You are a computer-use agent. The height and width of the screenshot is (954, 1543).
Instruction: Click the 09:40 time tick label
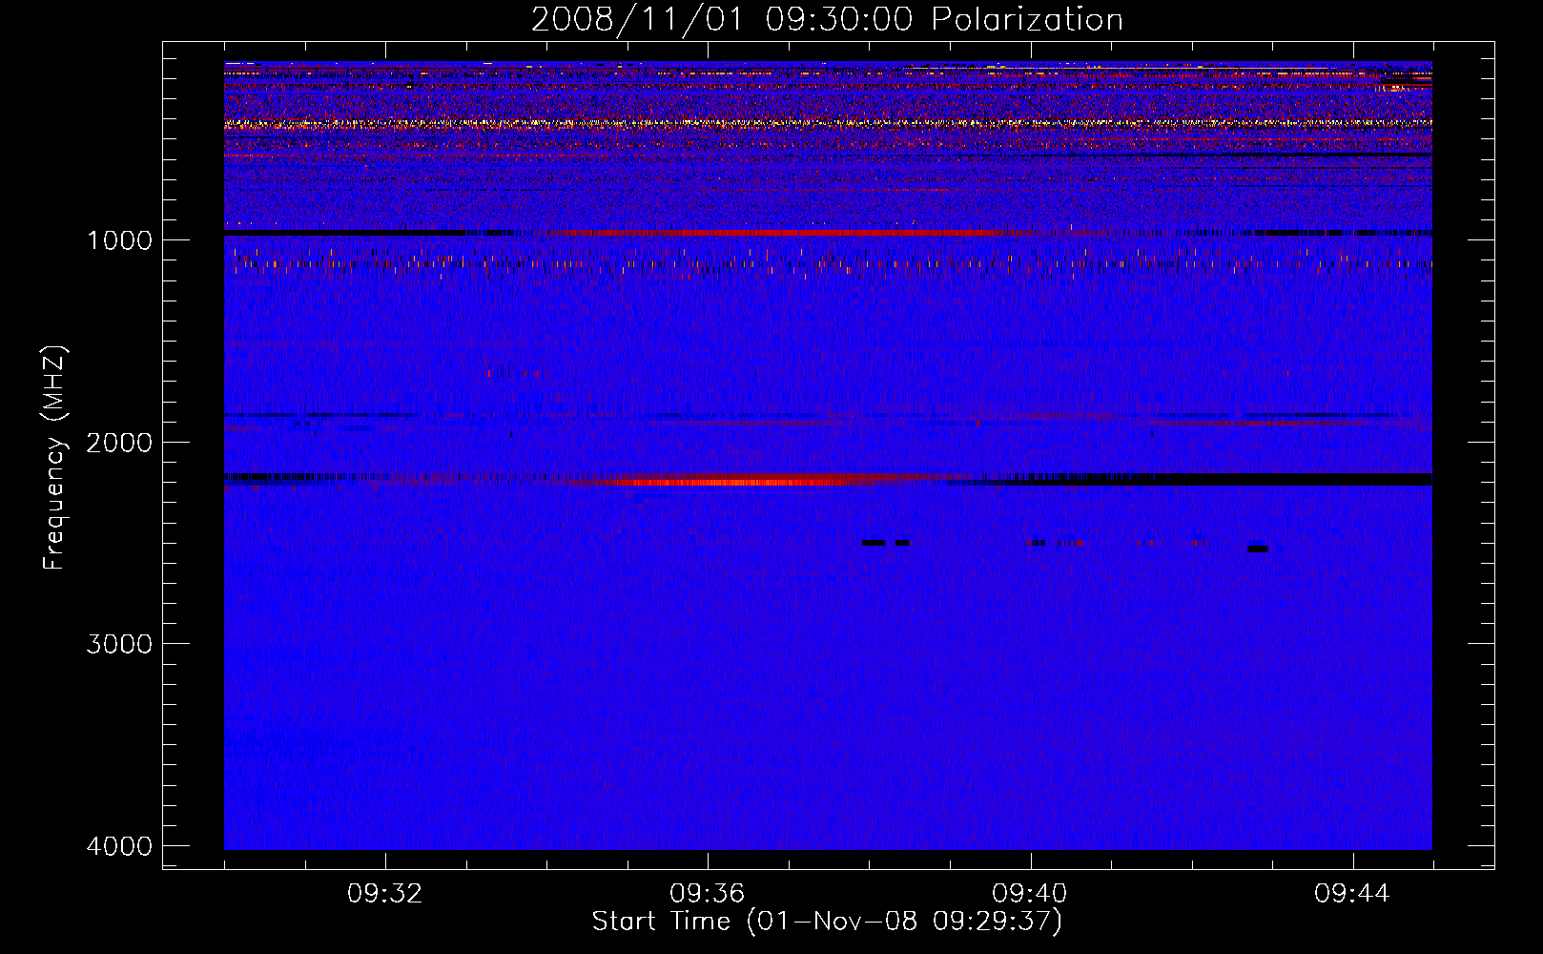(1030, 894)
